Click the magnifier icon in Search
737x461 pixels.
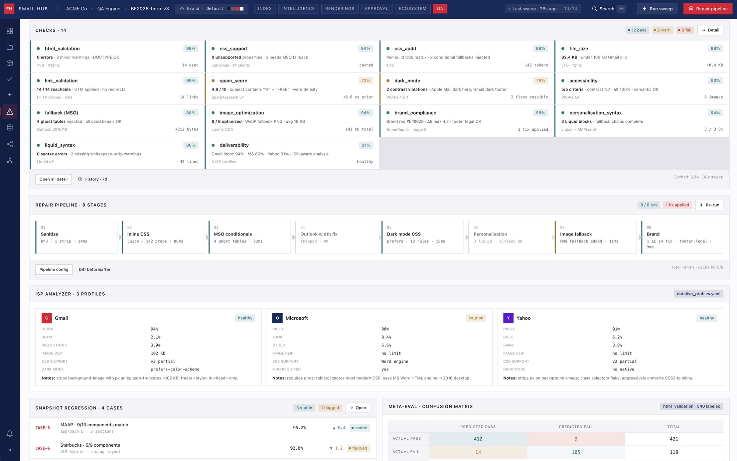click(594, 8)
